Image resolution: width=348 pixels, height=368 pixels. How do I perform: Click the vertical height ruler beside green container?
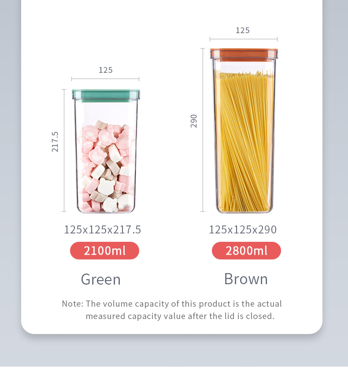pos(64,150)
